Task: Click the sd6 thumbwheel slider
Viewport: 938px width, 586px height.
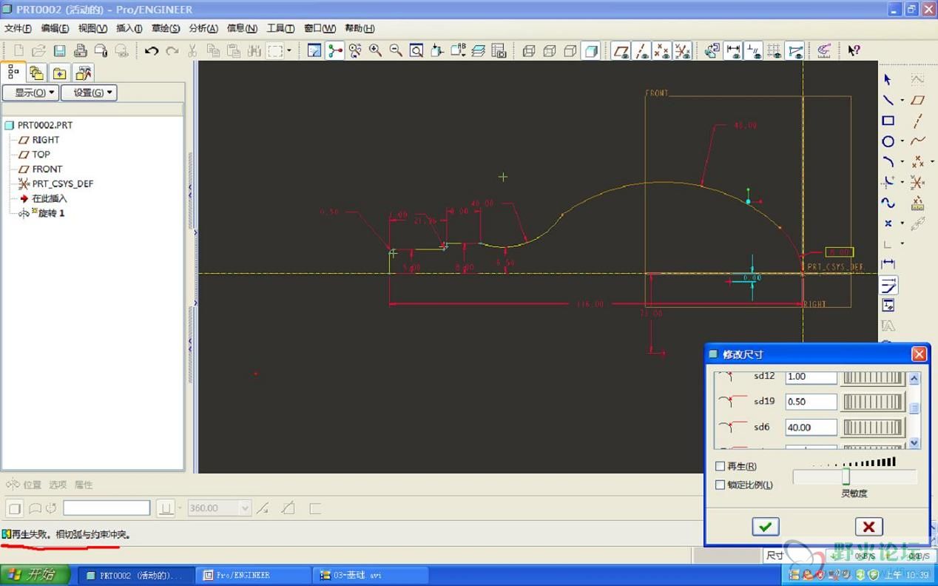Action: 873,427
